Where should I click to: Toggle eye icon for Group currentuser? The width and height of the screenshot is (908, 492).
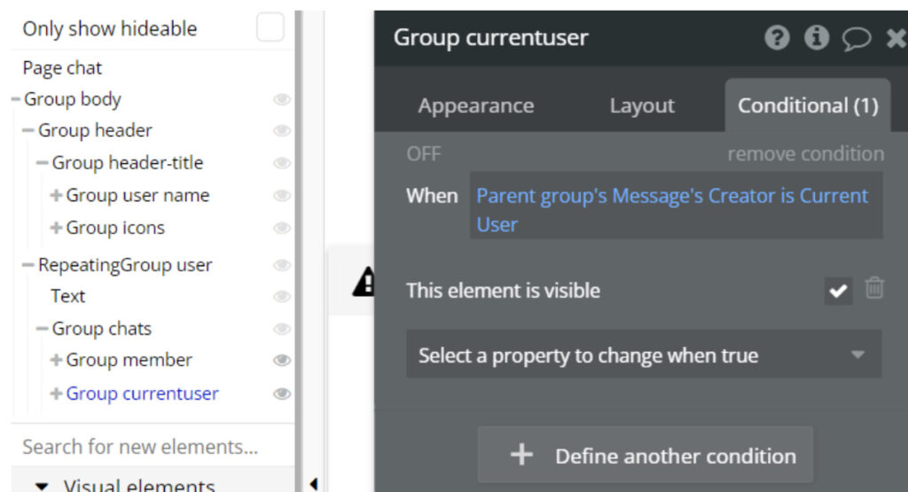pos(282,394)
